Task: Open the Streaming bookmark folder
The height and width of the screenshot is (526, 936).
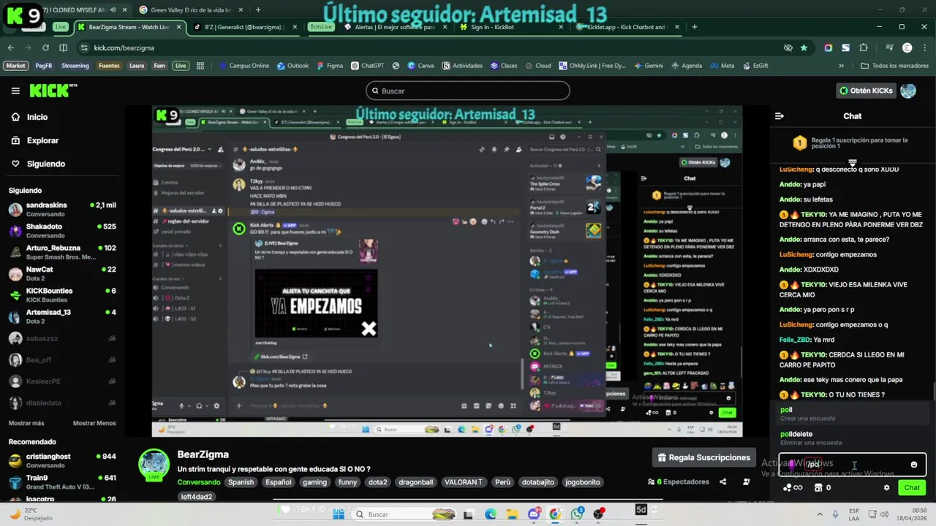Action: tap(75, 66)
